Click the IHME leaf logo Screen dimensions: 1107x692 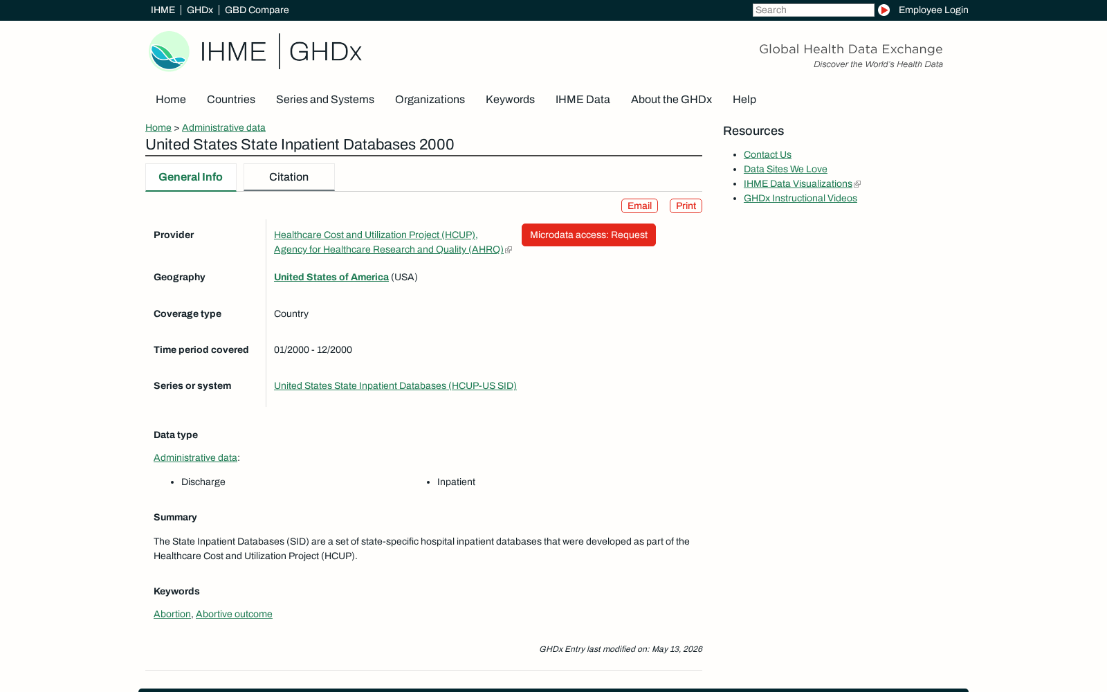[169, 51]
